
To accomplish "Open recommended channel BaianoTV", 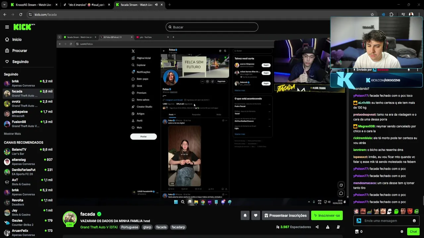I will click(x=28, y=151).
